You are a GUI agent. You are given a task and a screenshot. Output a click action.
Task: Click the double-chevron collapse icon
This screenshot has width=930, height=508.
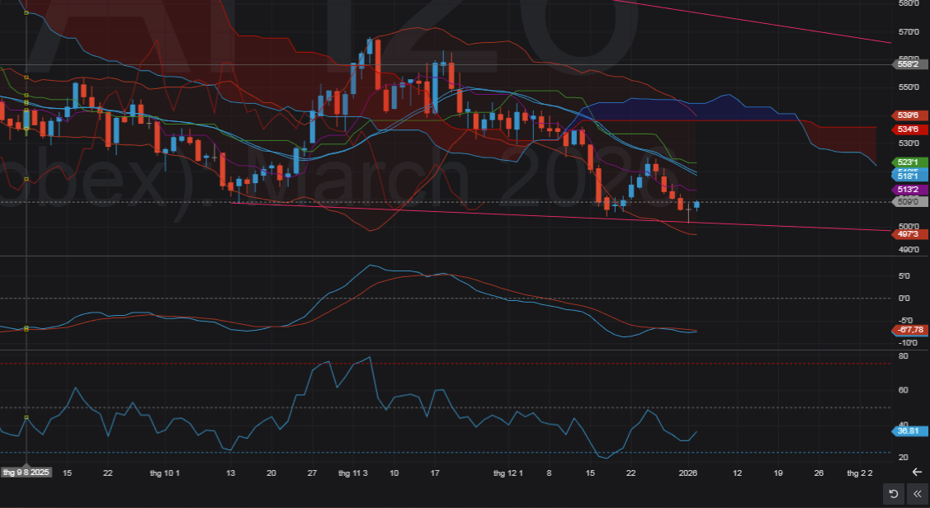point(916,494)
